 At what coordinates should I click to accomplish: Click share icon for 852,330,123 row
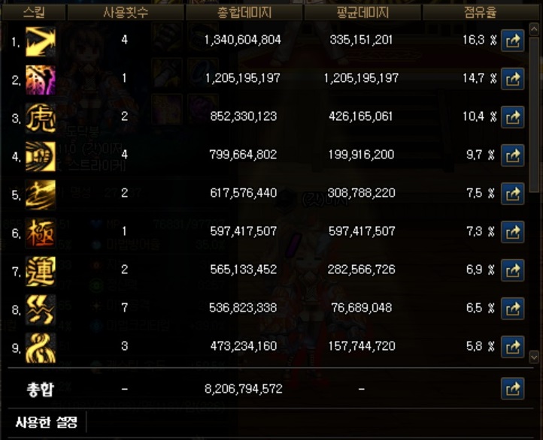click(512, 117)
